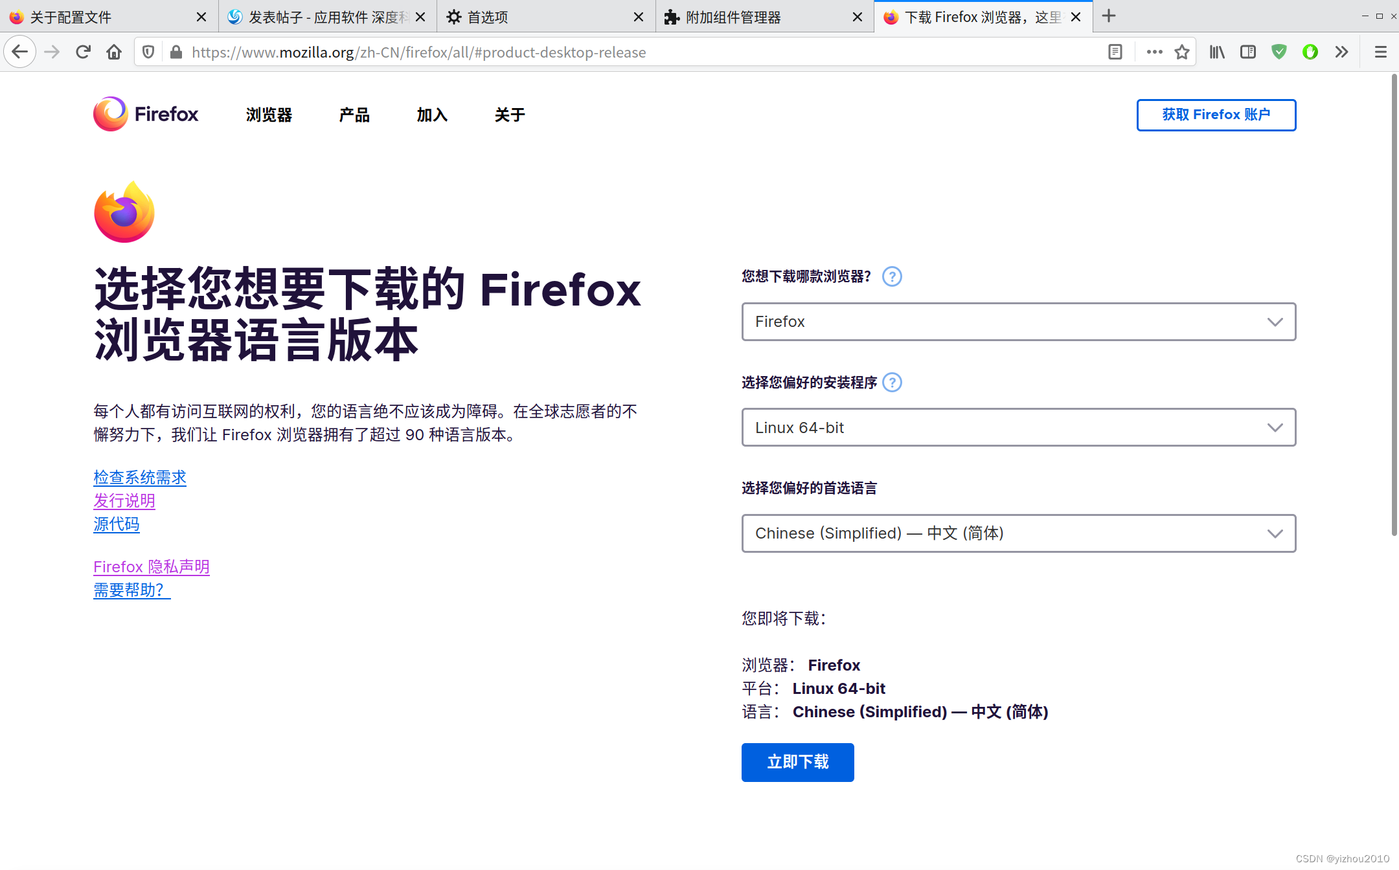Open Chinese (Simplified) language dropdown

(x=1018, y=533)
